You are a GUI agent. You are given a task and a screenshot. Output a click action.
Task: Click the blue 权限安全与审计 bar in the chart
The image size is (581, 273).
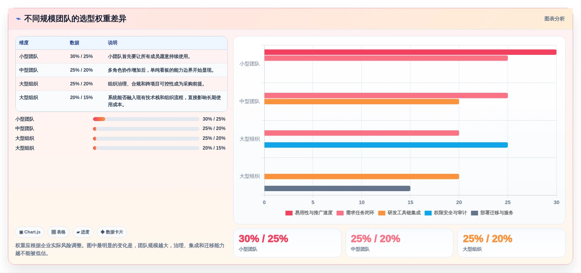[386, 145]
